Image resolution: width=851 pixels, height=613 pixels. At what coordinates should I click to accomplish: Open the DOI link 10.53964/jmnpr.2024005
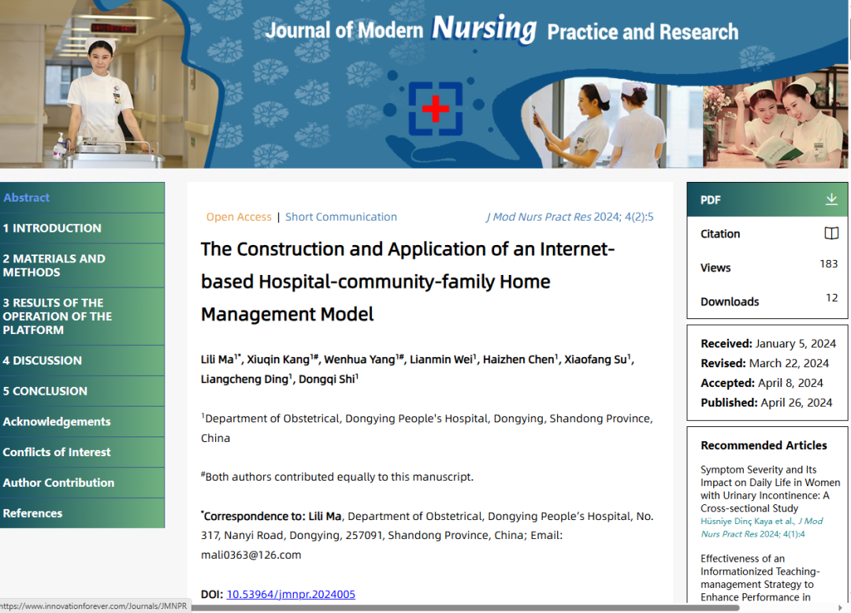tap(291, 594)
